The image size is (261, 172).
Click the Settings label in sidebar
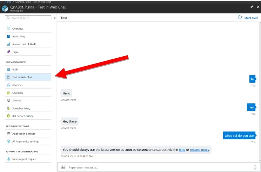point(17,100)
